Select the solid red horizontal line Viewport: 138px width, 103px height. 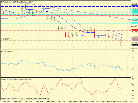click(x=66, y=16)
